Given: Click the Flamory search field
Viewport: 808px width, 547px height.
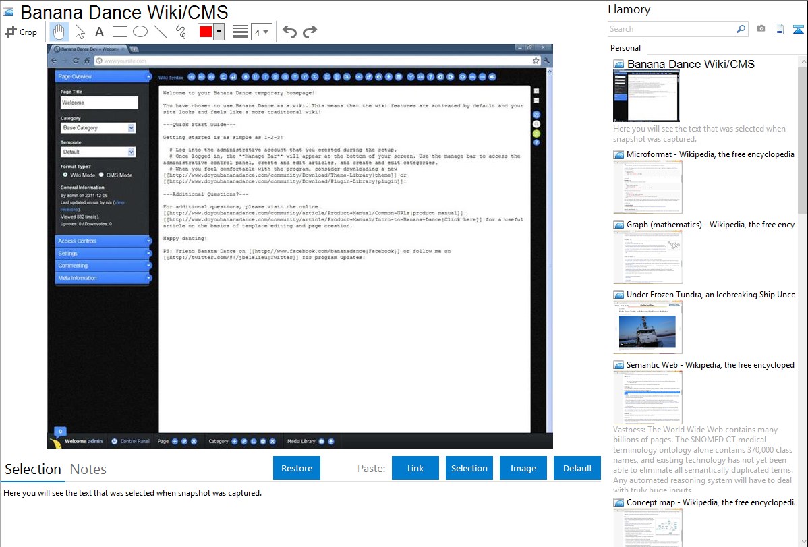Looking at the screenshot, I should [672, 29].
